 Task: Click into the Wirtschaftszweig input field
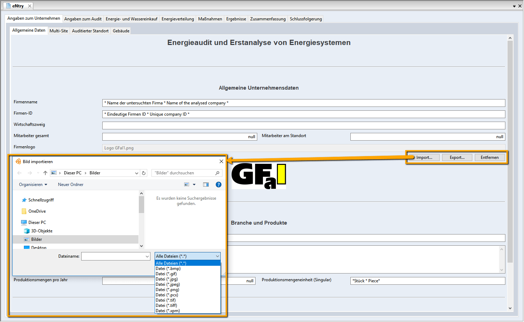pos(303,125)
